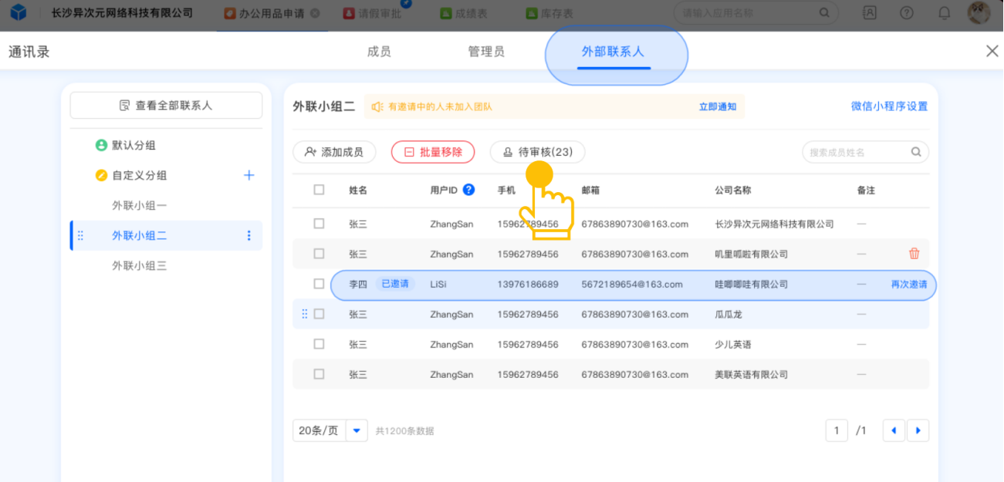
Task: Select checkbox for 美联英语有限公司 row
Action: coord(319,374)
